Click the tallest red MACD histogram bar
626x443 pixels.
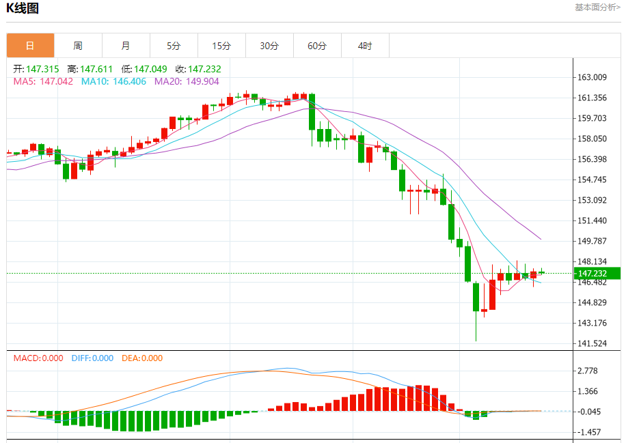(x=419, y=398)
